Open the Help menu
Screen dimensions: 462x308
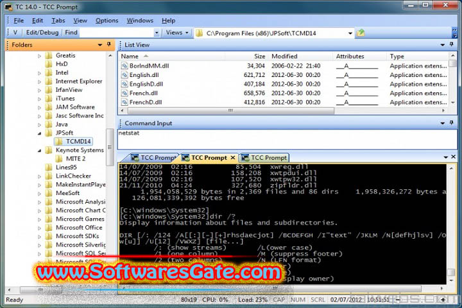(x=169, y=21)
